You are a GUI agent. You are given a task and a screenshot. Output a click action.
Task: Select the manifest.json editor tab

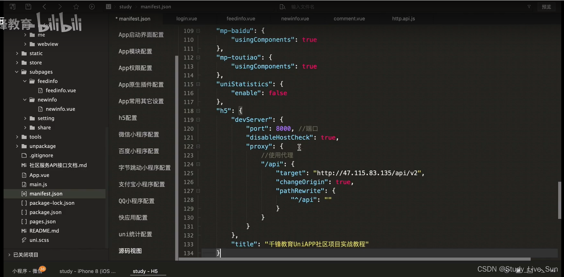click(133, 19)
